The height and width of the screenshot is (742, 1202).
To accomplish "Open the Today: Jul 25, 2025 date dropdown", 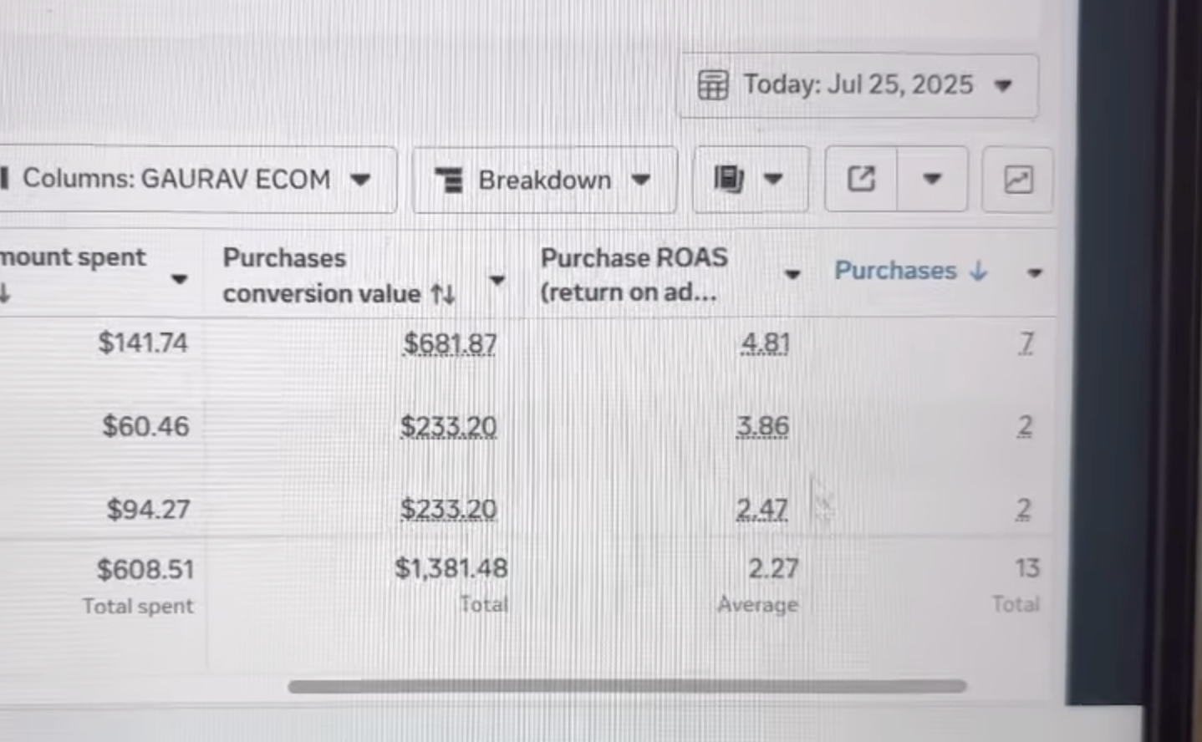I will (x=857, y=84).
